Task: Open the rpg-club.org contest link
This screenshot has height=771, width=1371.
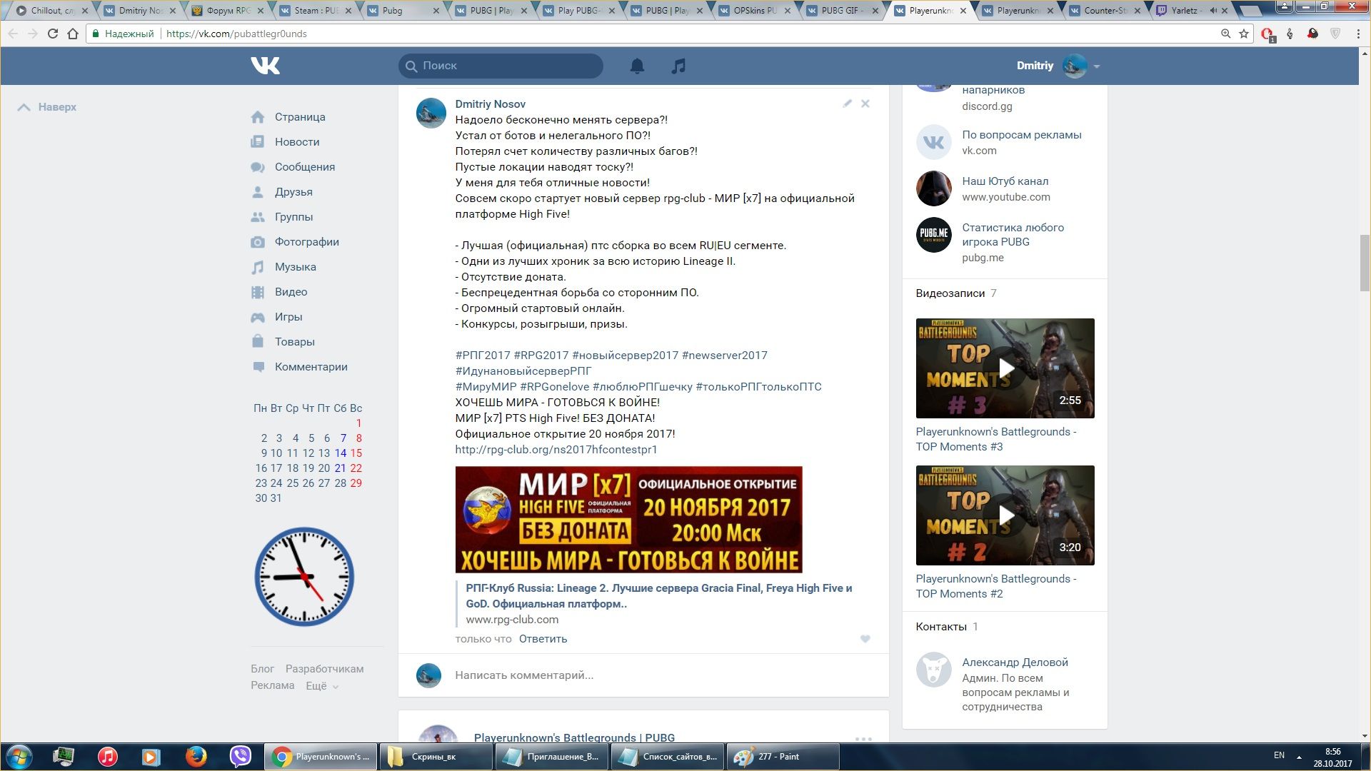Action: (556, 450)
